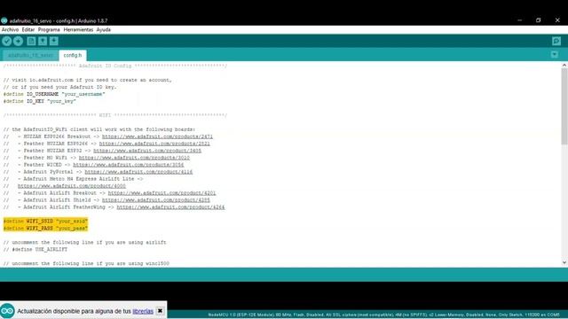Click the Upload arrow icon

tap(18, 42)
